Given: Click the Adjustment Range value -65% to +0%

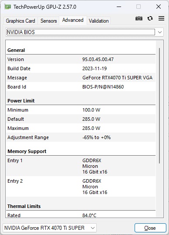Looking at the screenshot, I should point(96,137).
